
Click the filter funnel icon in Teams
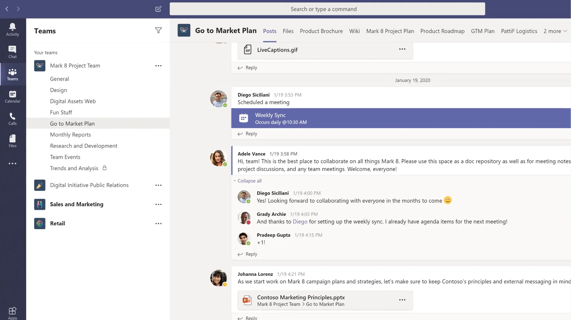coord(158,30)
